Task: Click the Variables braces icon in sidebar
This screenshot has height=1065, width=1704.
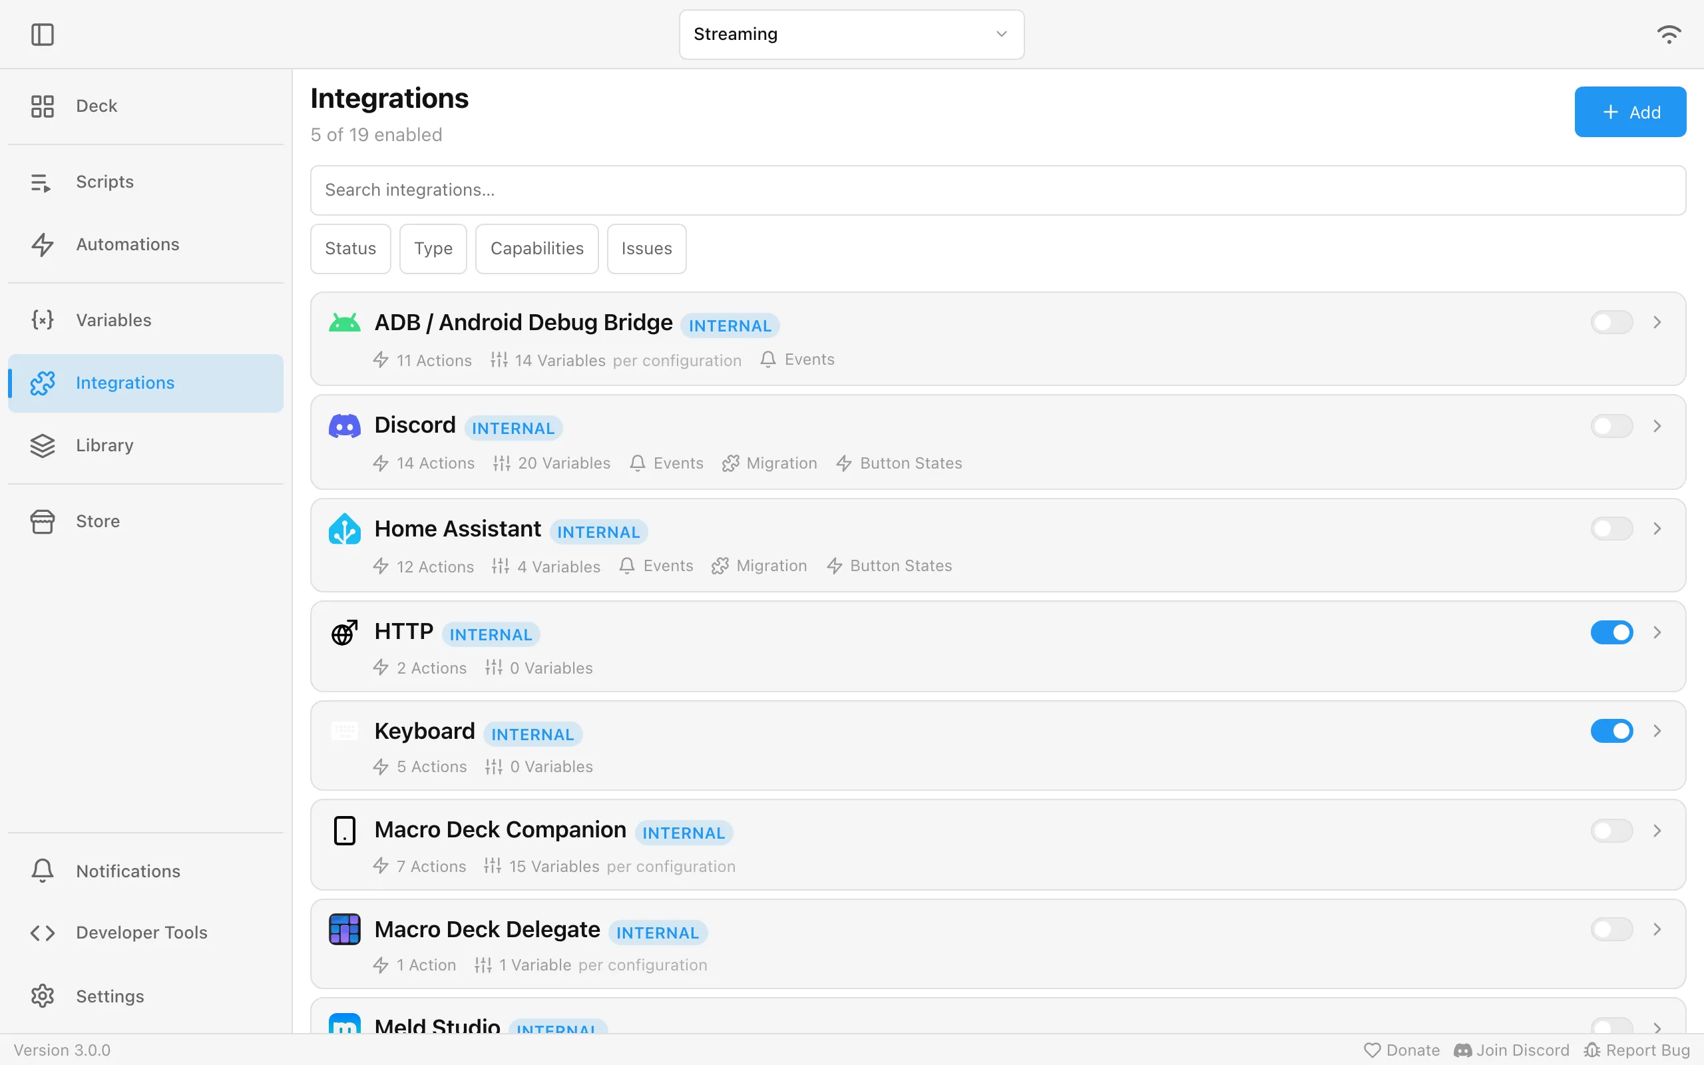Action: pyautogui.click(x=42, y=319)
